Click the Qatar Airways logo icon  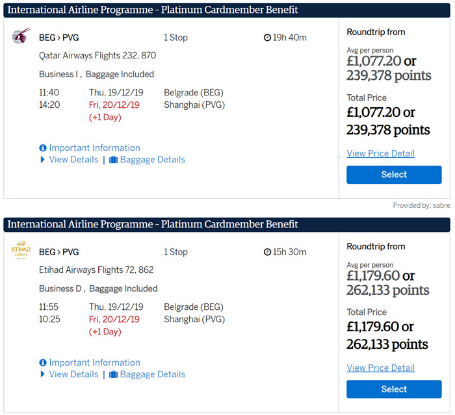(x=21, y=36)
